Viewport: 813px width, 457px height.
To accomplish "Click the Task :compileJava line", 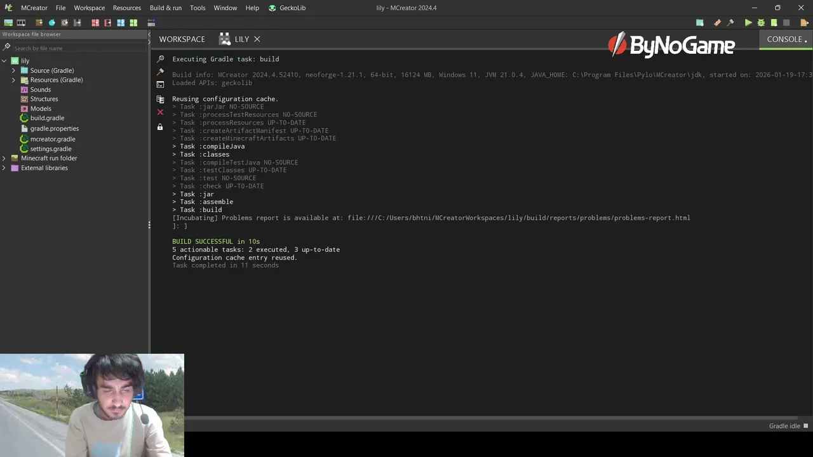I will pos(208,146).
